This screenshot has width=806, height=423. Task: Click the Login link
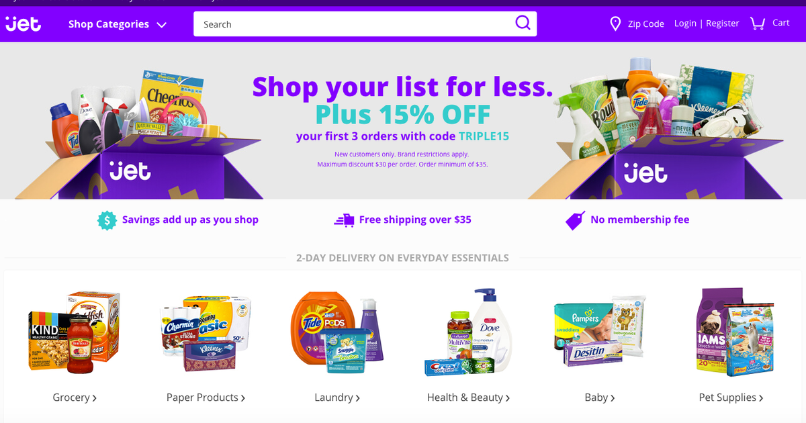coord(685,23)
